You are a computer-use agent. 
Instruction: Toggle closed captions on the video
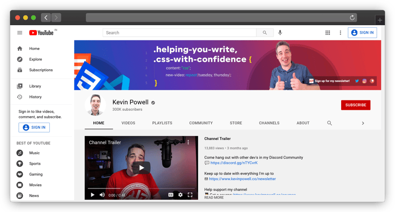point(171,195)
